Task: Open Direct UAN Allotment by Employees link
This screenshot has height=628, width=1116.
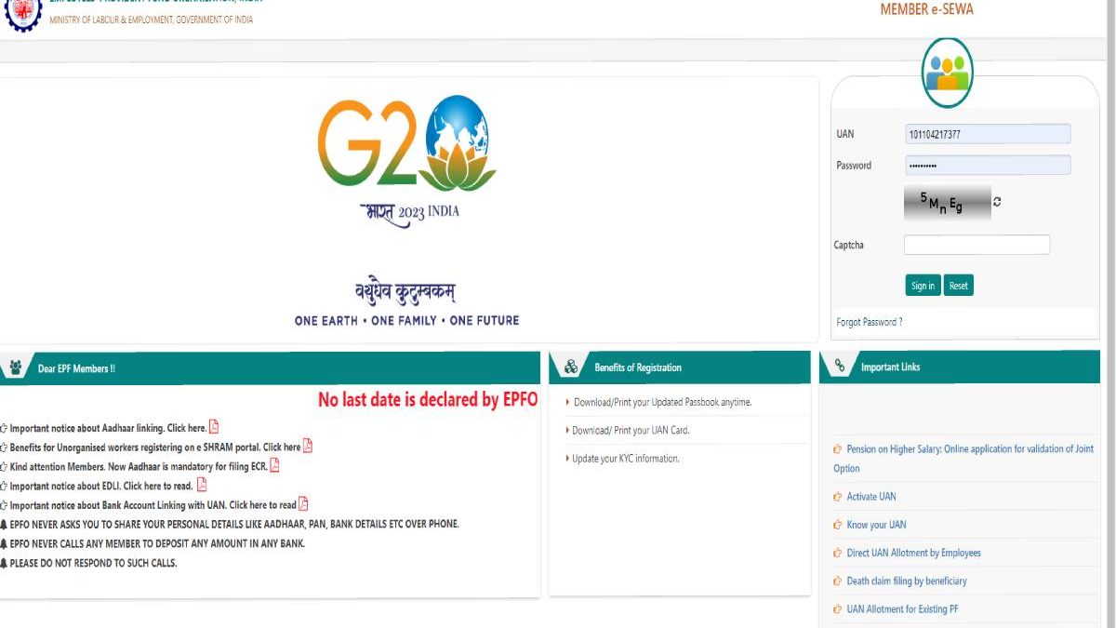Action: tap(913, 553)
